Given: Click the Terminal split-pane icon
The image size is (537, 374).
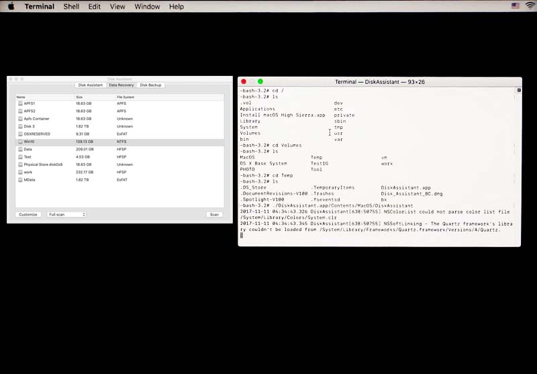Looking at the screenshot, I should (x=519, y=91).
